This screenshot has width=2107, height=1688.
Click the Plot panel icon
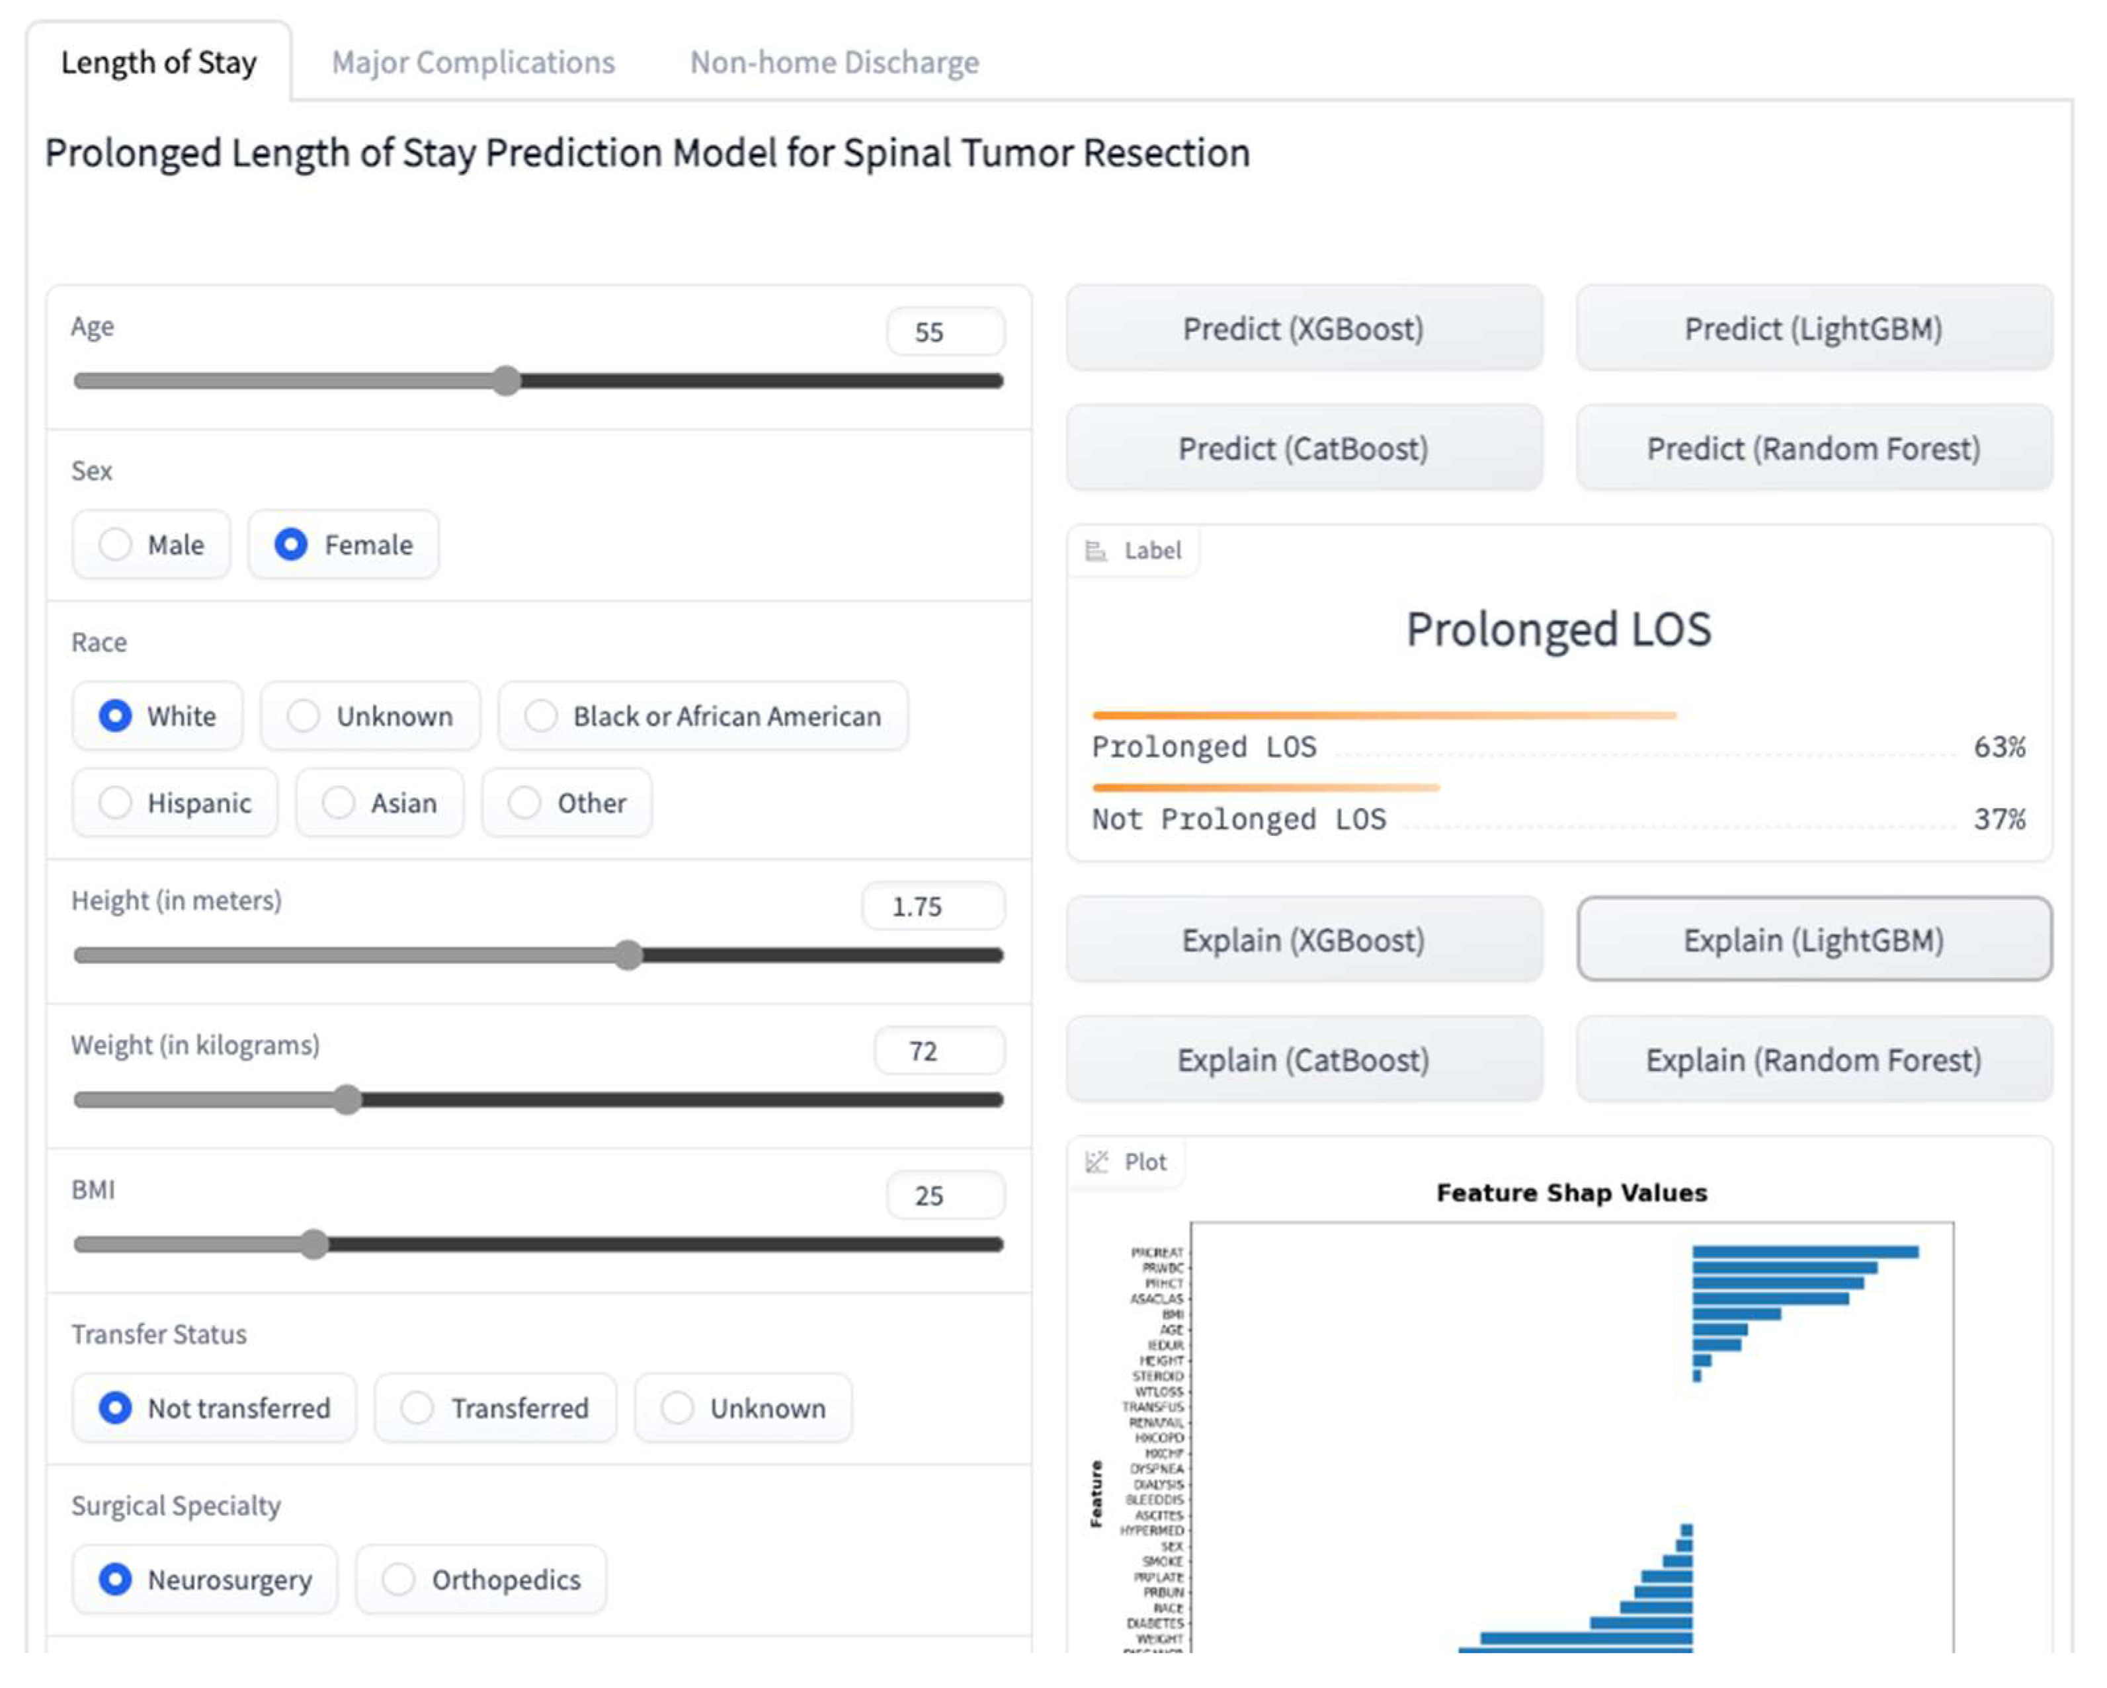pos(1096,1162)
